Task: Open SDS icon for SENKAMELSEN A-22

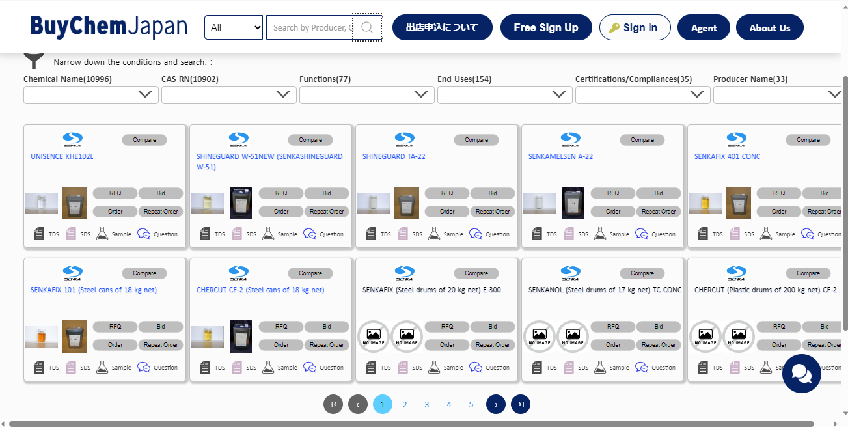Action: (569, 234)
